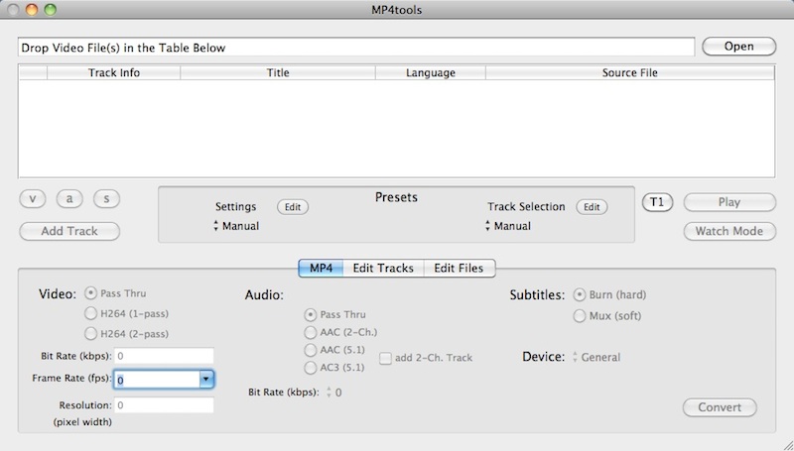Click the 's' subtitle track button
Viewport: 794px width, 451px height.
[x=107, y=199]
